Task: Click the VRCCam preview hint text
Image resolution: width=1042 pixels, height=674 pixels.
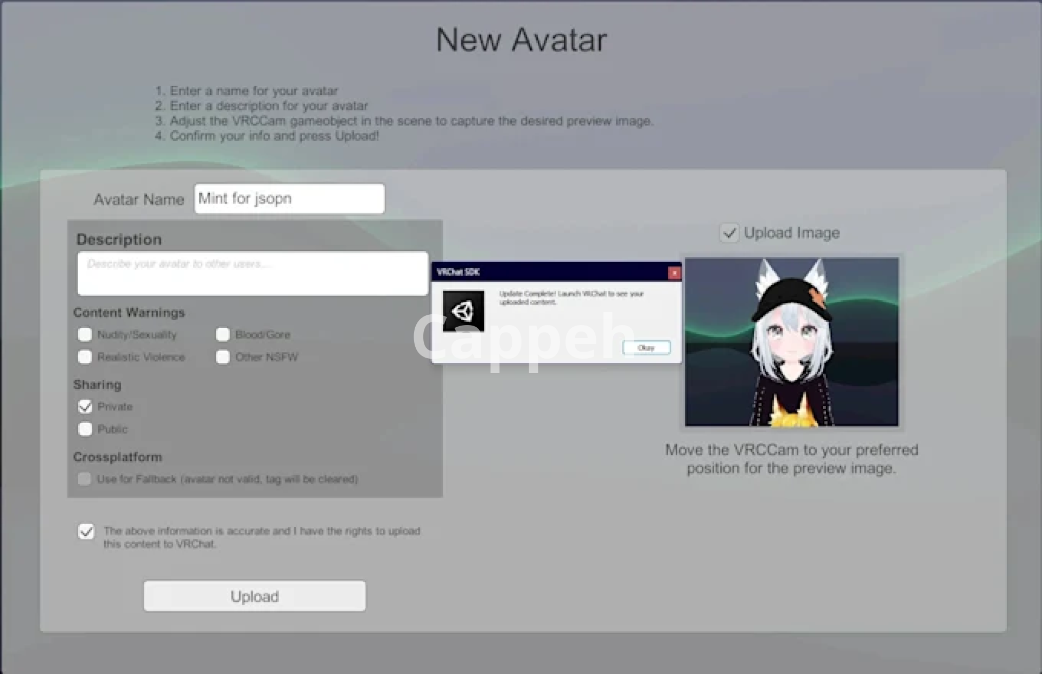Action: point(791,459)
